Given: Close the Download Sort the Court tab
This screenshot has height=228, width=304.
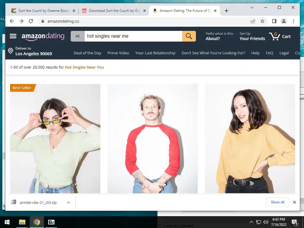Looking at the screenshot, I should point(145,11).
